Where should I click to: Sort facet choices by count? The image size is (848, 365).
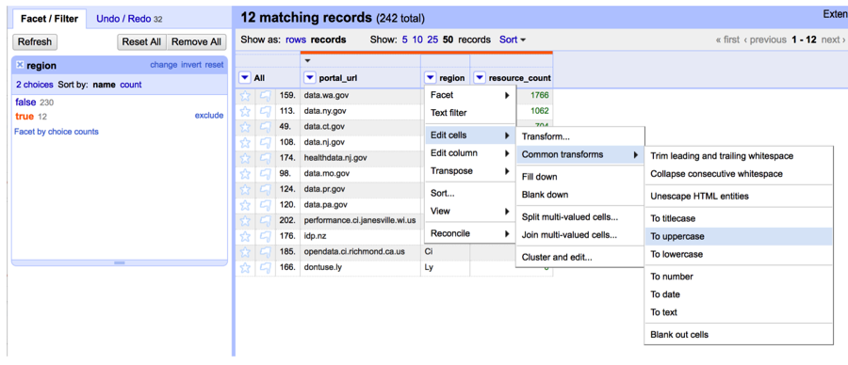click(x=130, y=85)
